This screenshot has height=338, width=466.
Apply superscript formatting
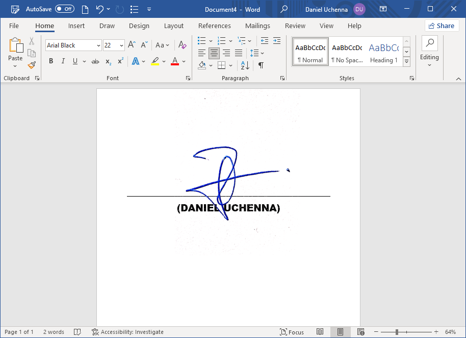pos(119,61)
